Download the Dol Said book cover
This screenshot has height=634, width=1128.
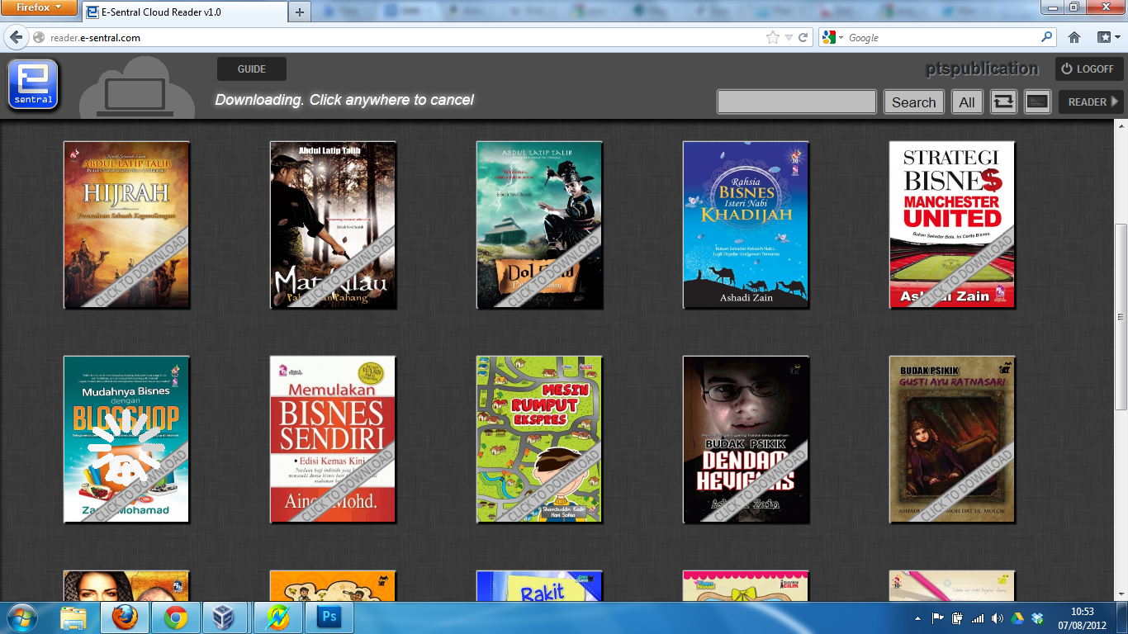[x=540, y=225]
